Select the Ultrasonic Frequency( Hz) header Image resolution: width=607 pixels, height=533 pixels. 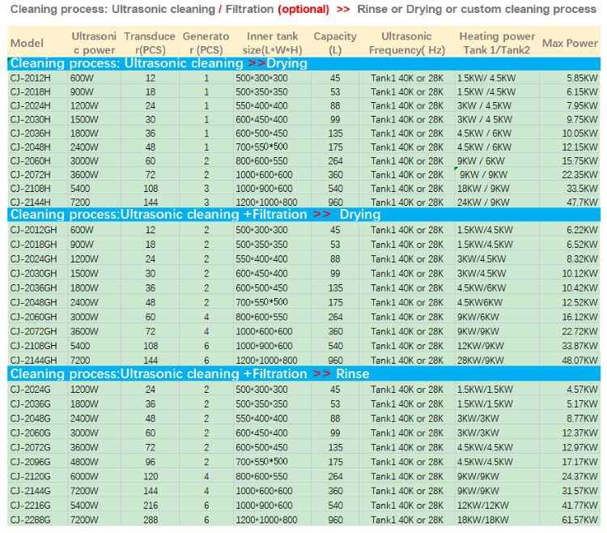point(406,43)
